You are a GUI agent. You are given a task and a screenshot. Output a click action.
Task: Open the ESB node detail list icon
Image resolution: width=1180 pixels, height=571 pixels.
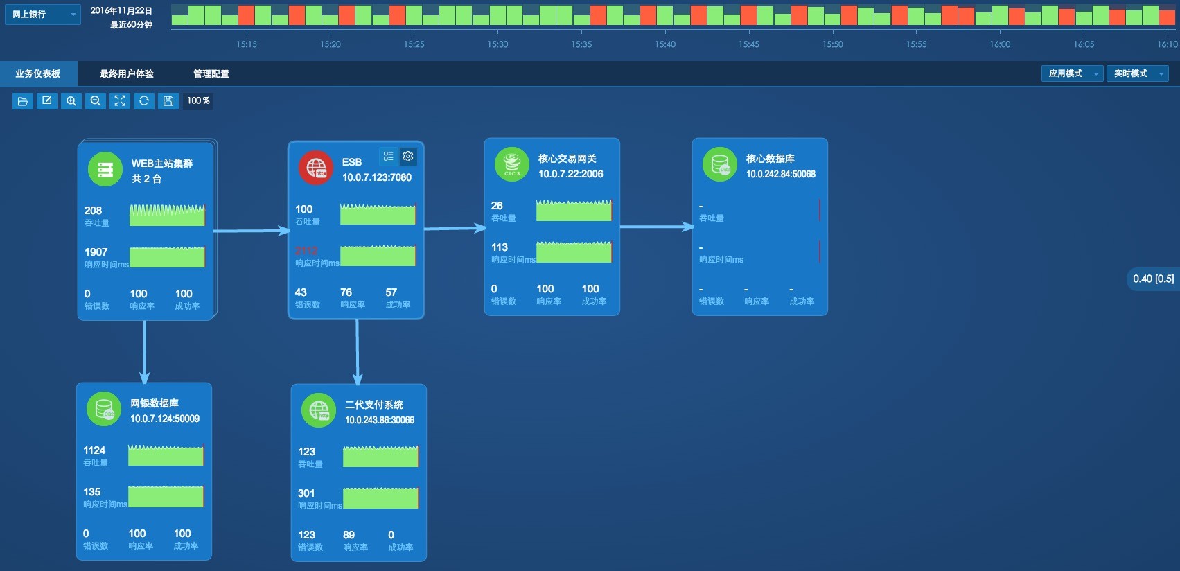coord(389,157)
